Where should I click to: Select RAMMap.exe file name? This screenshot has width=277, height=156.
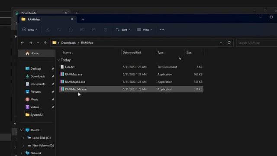click(74, 74)
